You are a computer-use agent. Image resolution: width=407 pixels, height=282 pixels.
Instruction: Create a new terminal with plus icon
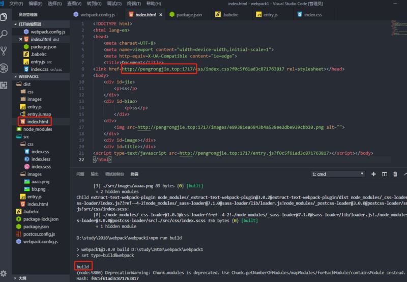(x=373, y=174)
